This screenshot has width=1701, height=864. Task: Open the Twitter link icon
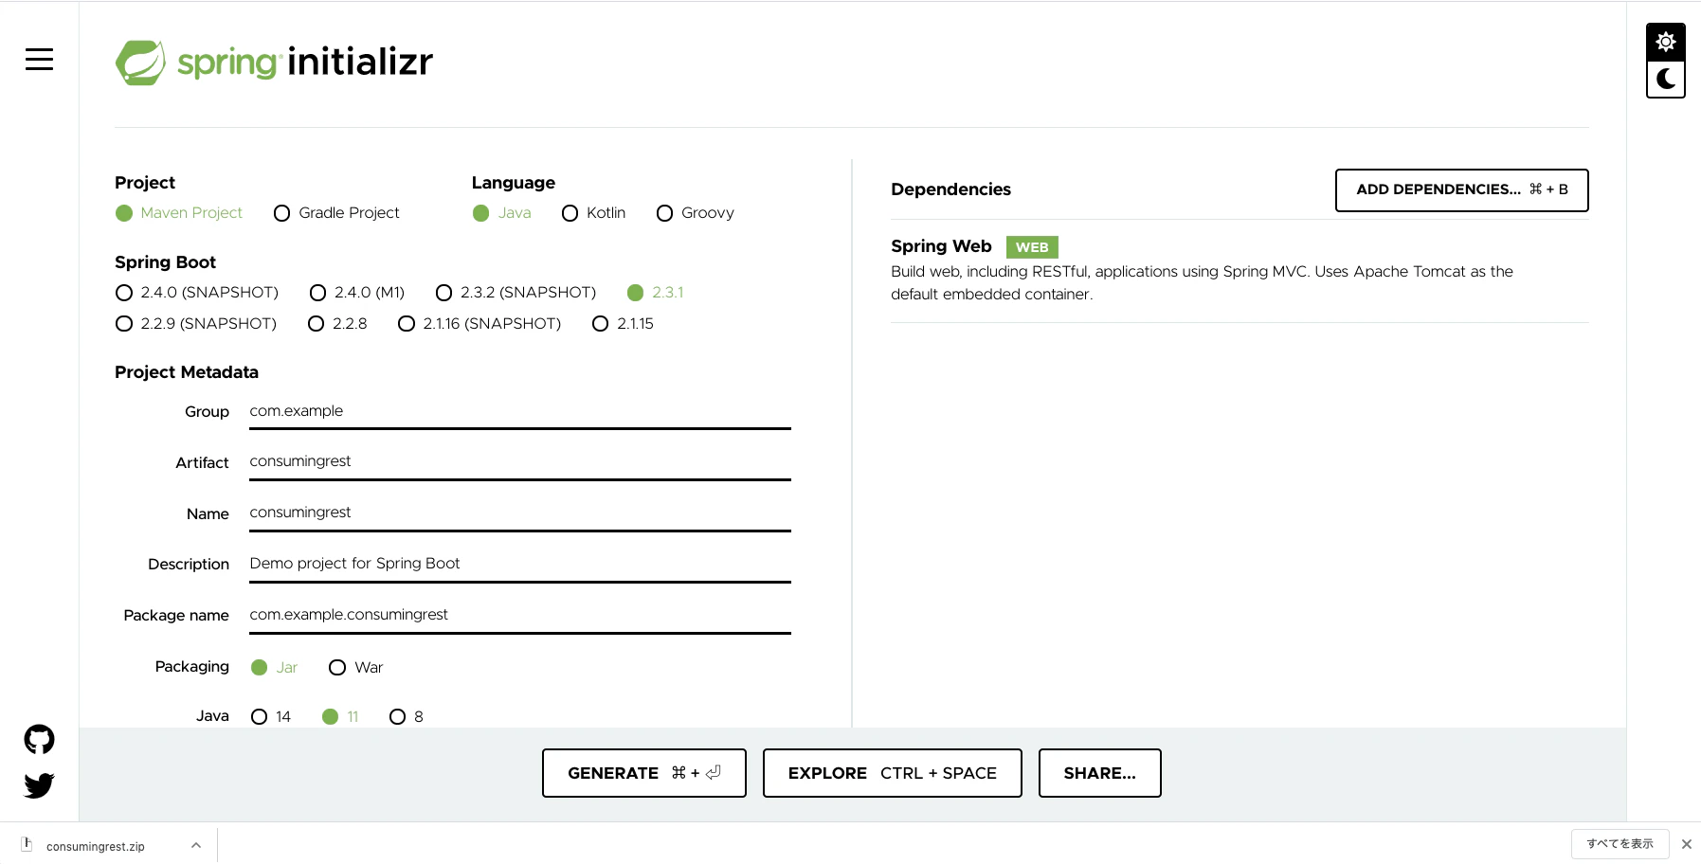tap(39, 785)
